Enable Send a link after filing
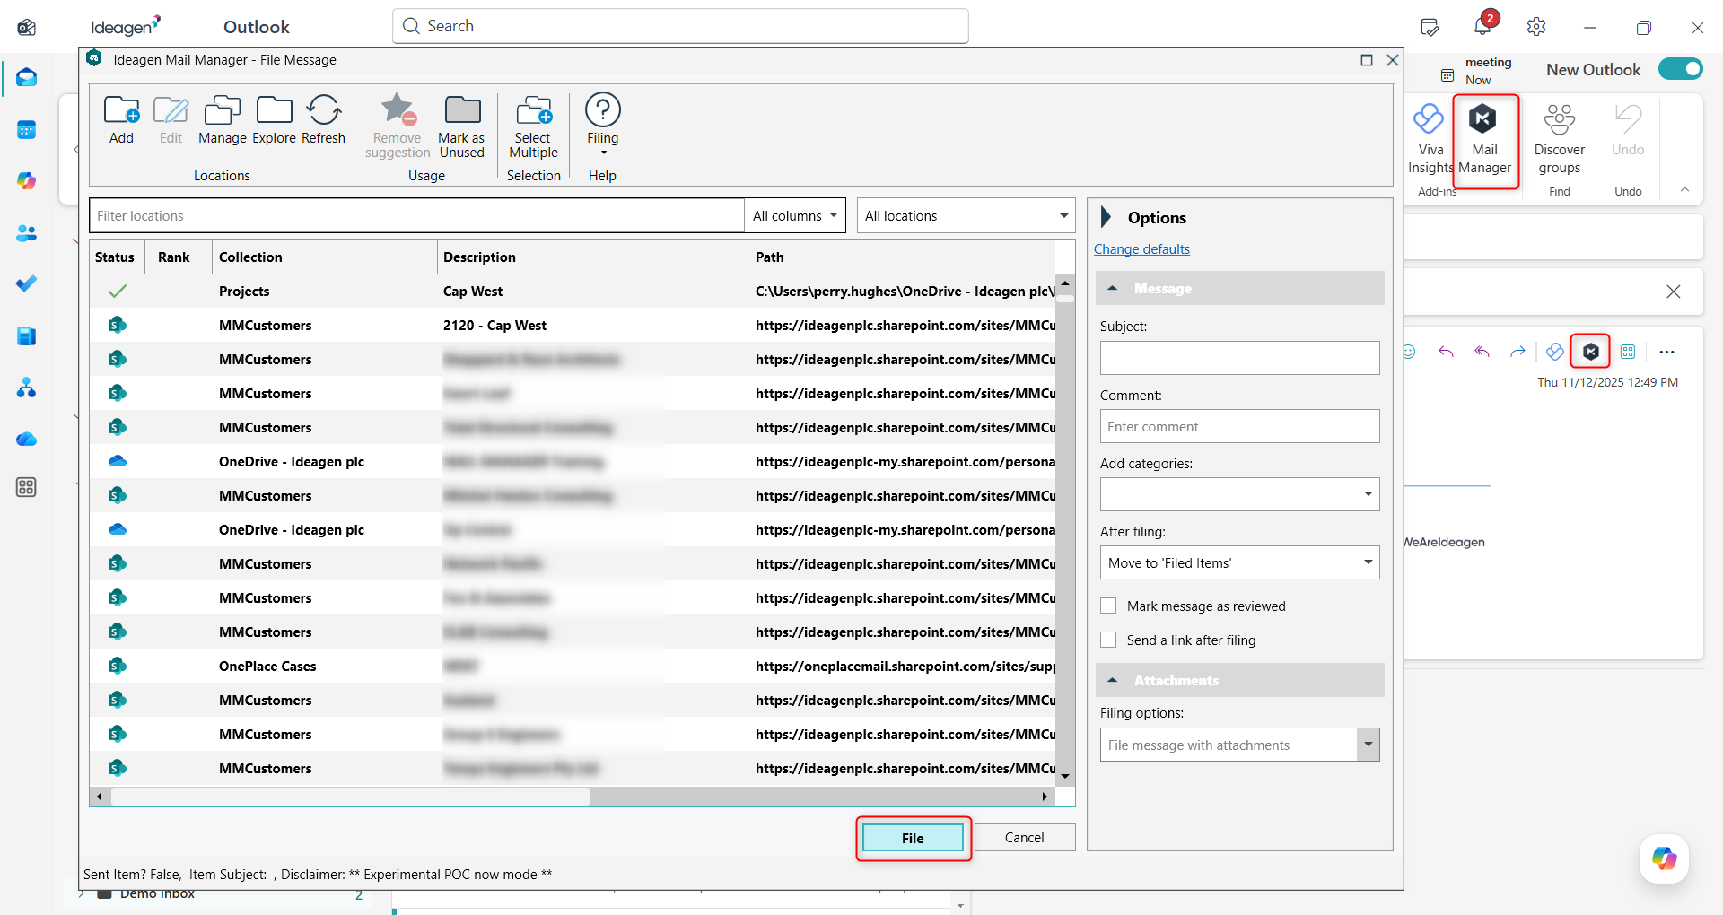This screenshot has height=915, width=1723. 1109,640
